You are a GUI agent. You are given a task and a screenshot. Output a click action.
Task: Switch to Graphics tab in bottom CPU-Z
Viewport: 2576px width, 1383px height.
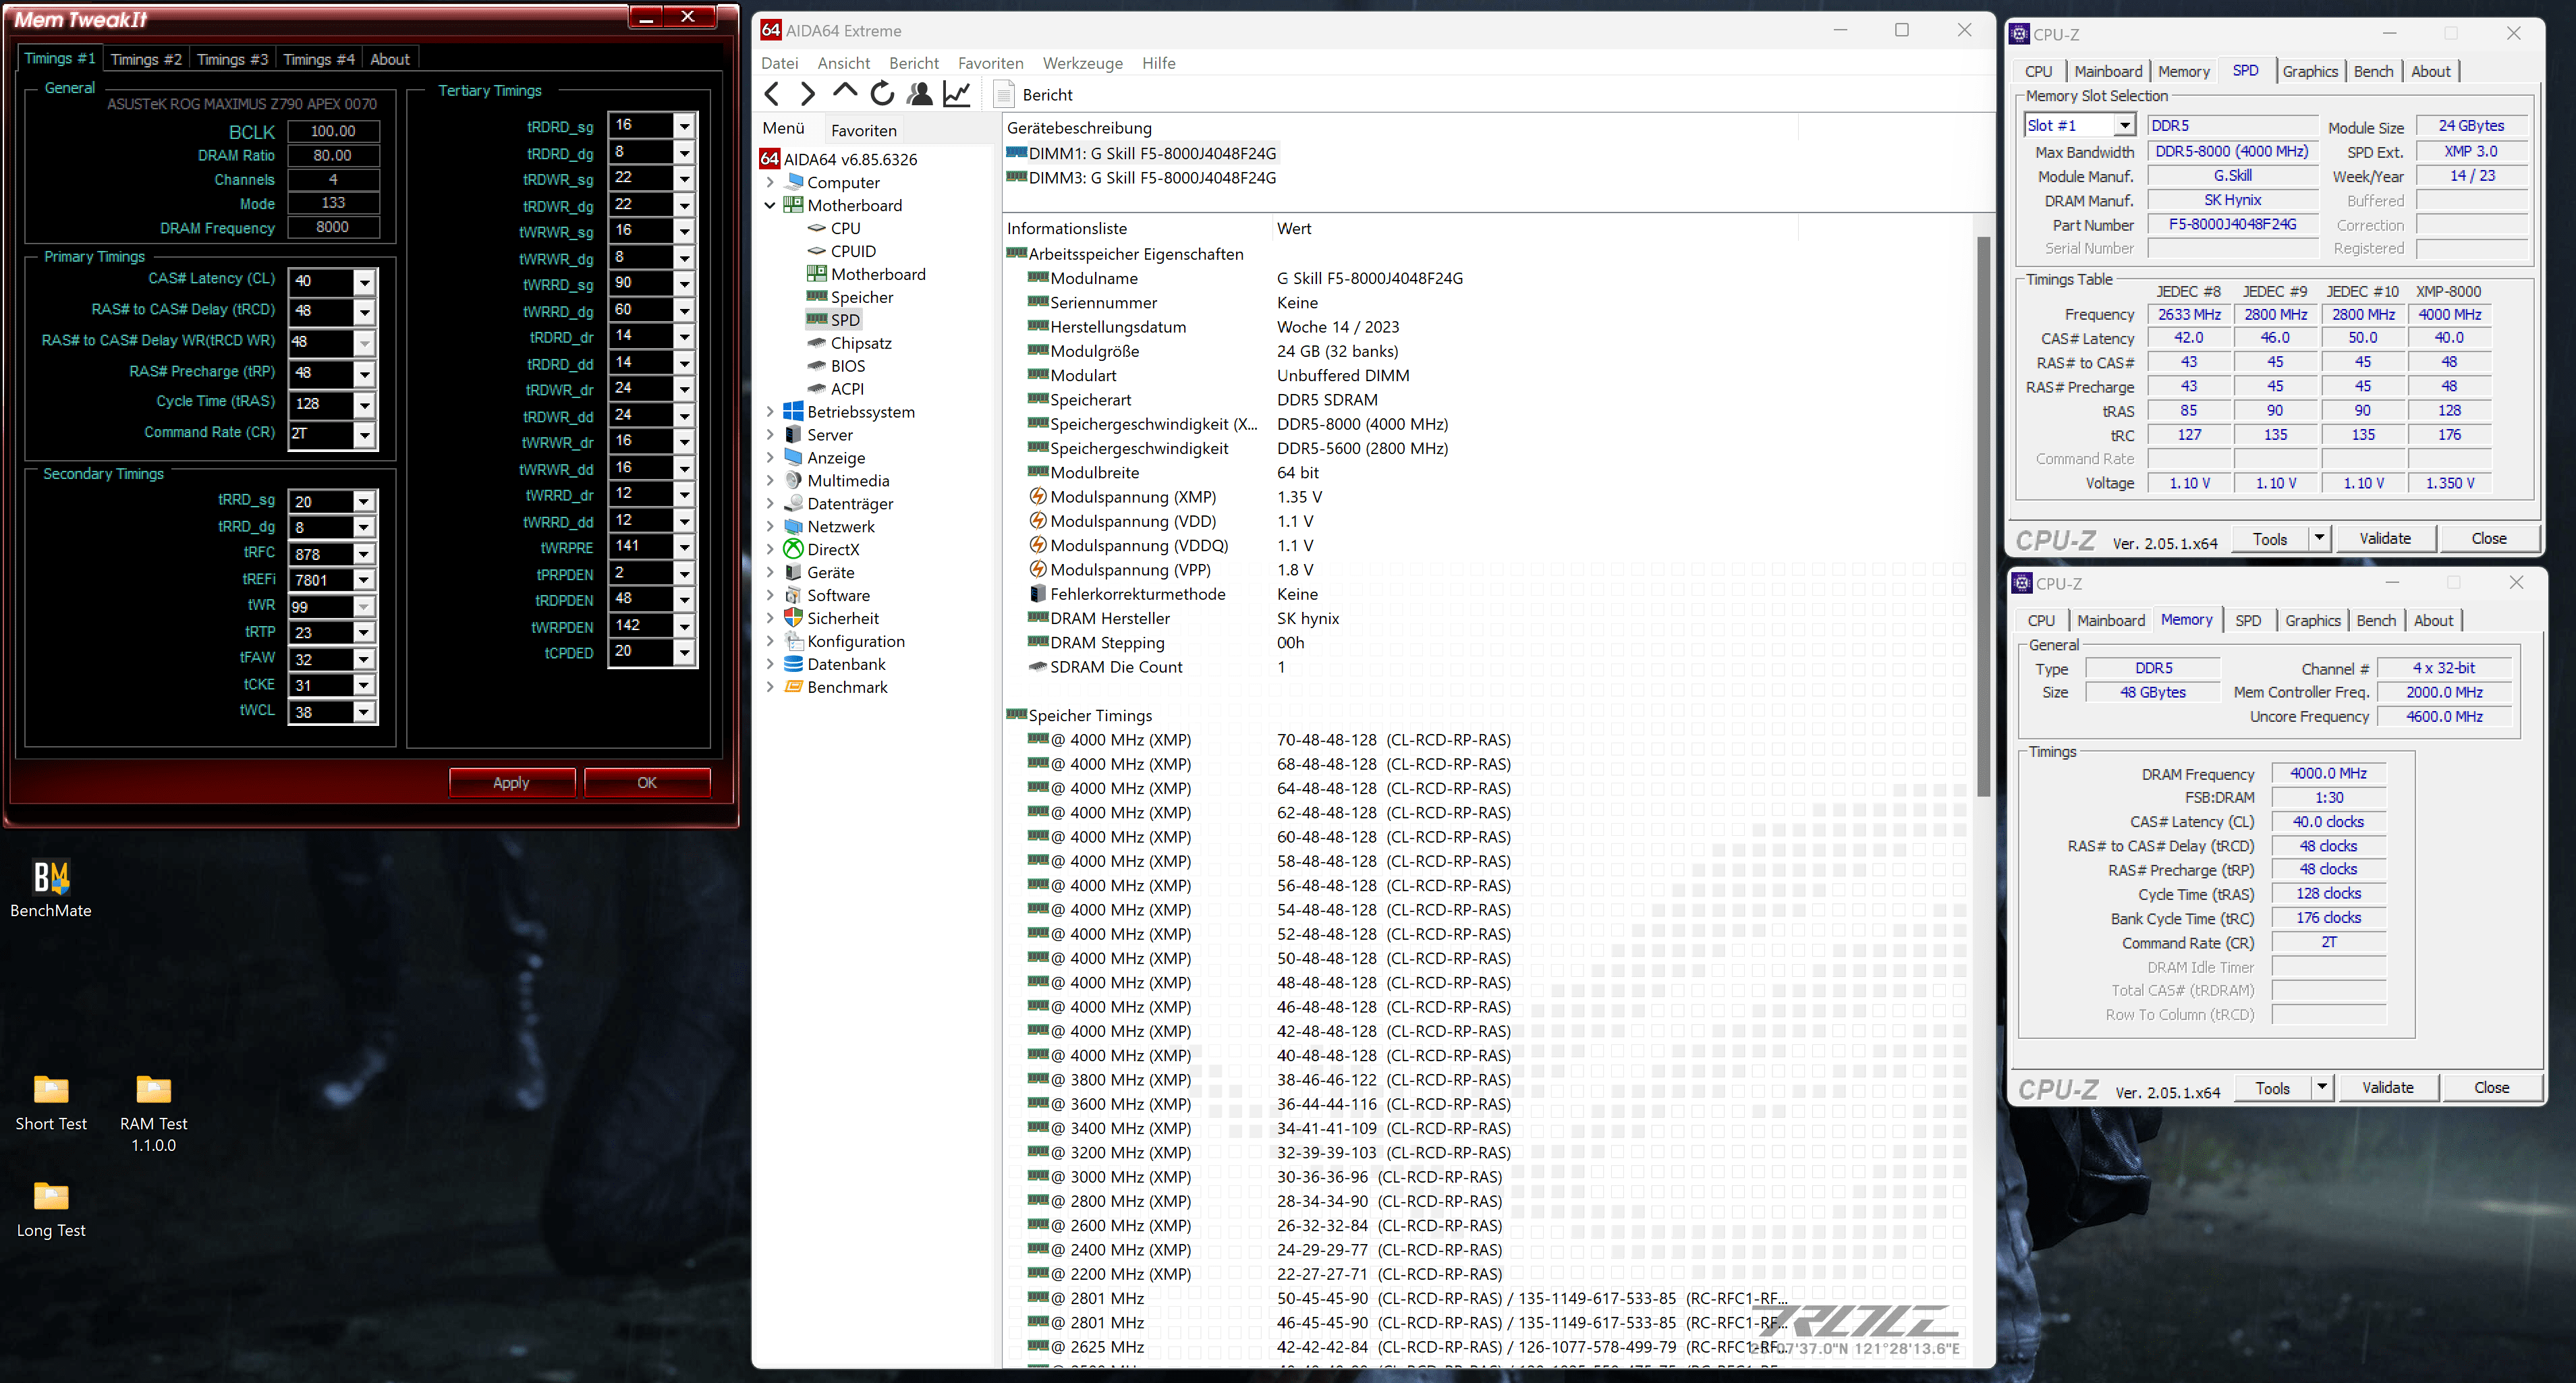click(x=2312, y=620)
